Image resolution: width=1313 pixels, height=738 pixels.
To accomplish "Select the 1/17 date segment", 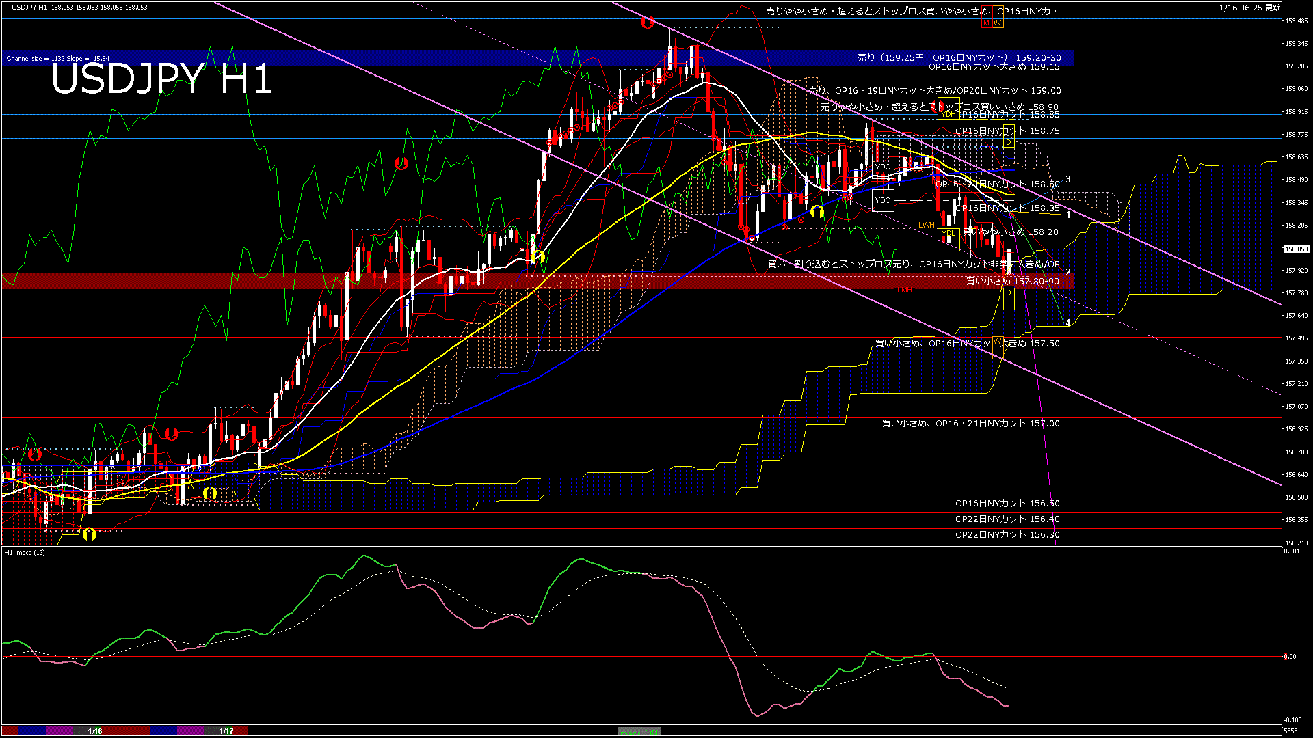I will click(x=226, y=731).
